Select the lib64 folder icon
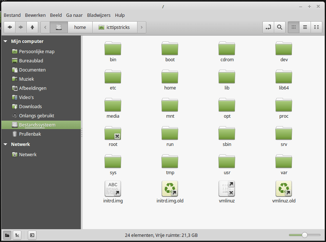The image size is (326, 242). click(284, 77)
